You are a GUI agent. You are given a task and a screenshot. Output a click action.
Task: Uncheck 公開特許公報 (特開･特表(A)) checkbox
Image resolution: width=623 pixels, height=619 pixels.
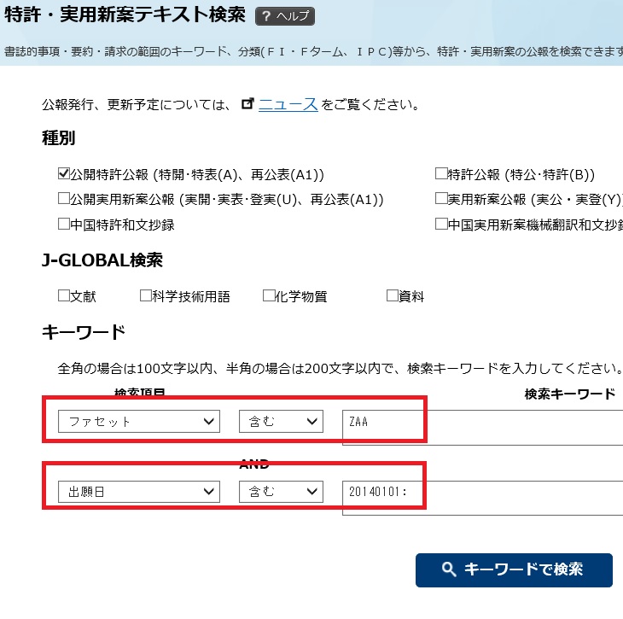pyautogui.click(x=63, y=173)
